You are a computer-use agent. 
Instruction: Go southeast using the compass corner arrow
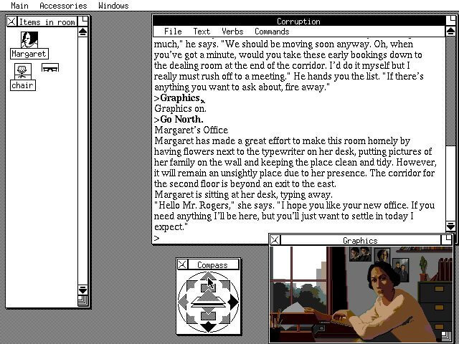point(225,318)
